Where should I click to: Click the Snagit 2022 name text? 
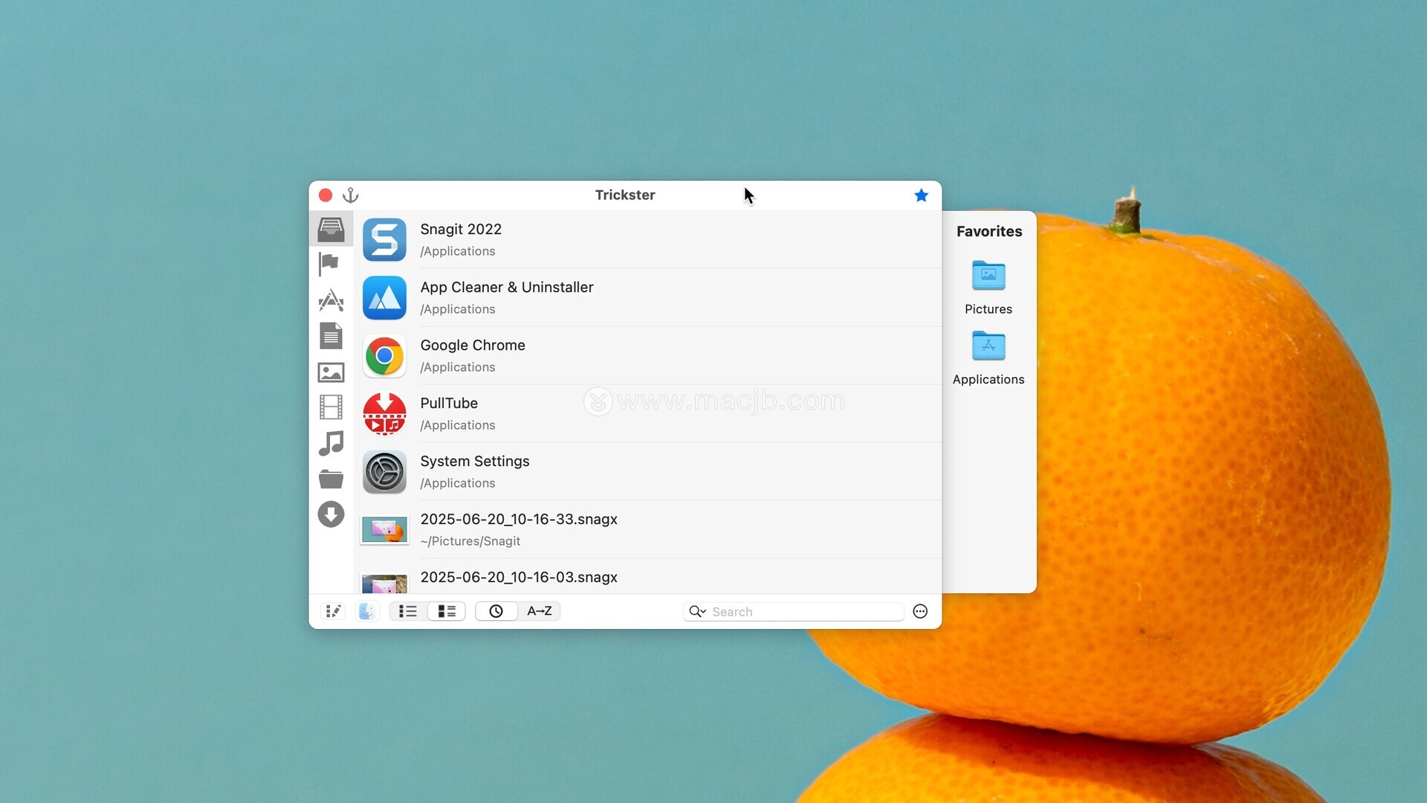(461, 229)
